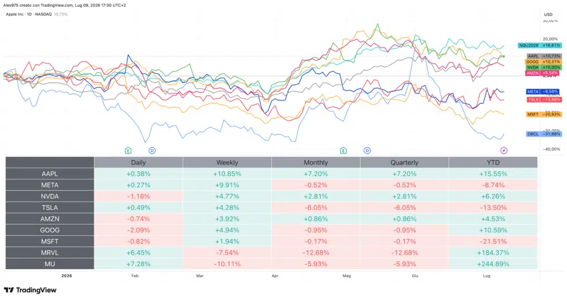
Task: Click the second green earnings E marker
Action: [343, 150]
